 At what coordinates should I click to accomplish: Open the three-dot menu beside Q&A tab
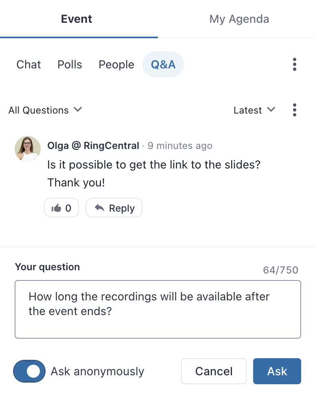[x=294, y=64]
